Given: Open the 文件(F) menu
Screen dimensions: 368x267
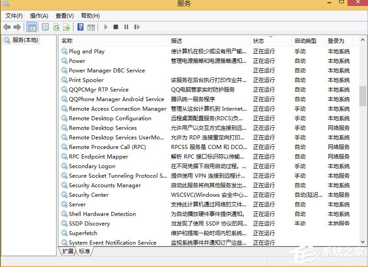Looking at the screenshot, I should click(x=14, y=15).
